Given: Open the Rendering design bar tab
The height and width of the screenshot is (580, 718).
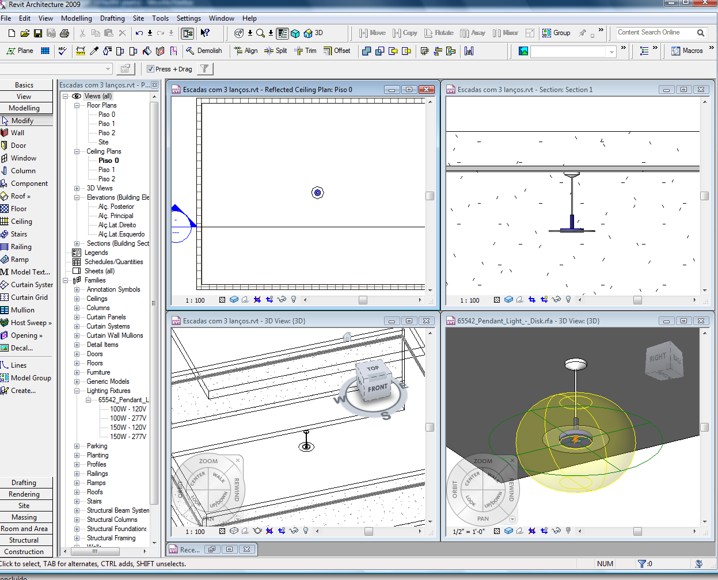Looking at the screenshot, I should point(24,494).
